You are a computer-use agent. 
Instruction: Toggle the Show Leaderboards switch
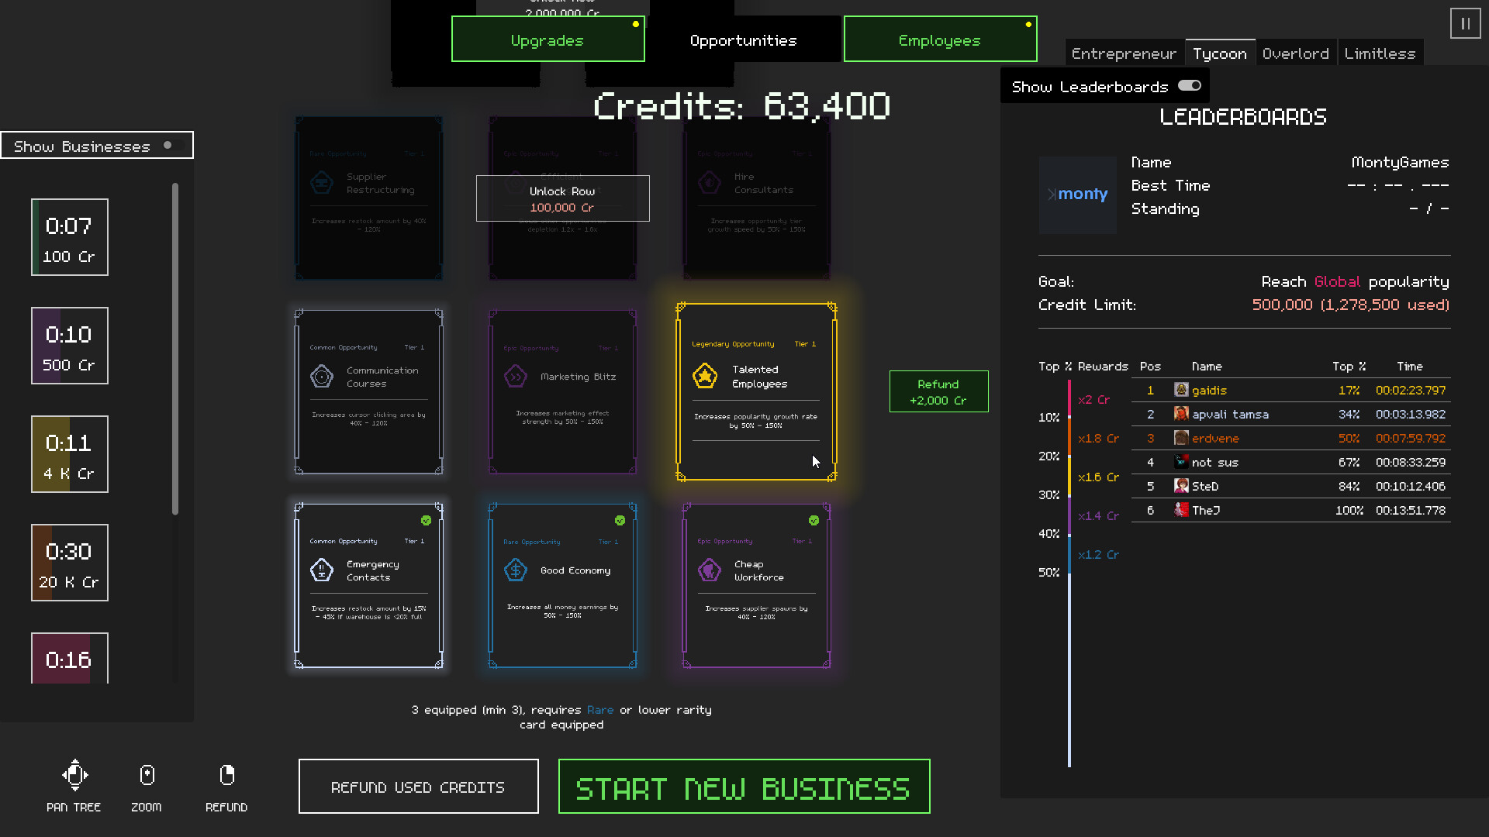[x=1189, y=86]
